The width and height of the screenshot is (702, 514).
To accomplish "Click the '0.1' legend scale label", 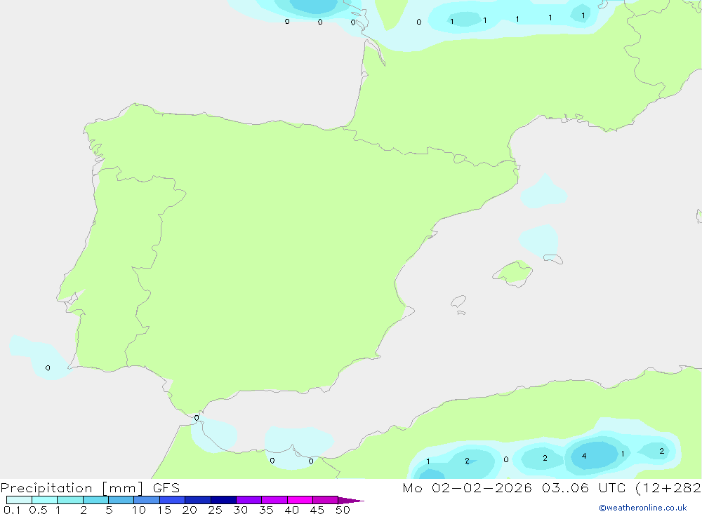I will point(12,510).
